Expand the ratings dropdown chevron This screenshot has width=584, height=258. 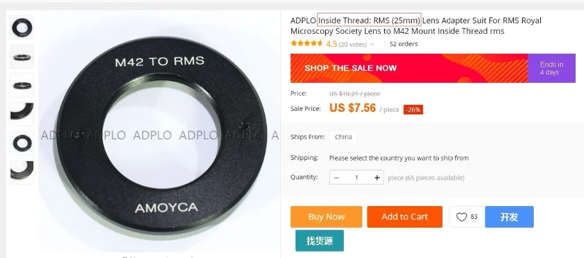(371, 45)
